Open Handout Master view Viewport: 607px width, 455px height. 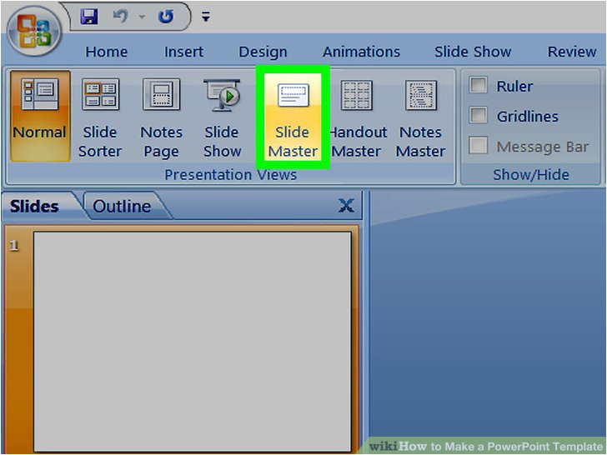click(x=357, y=117)
